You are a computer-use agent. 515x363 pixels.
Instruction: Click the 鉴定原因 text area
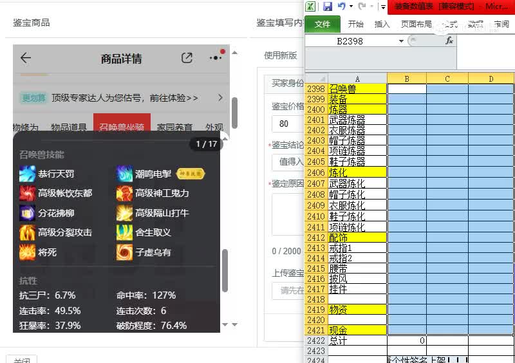288,214
